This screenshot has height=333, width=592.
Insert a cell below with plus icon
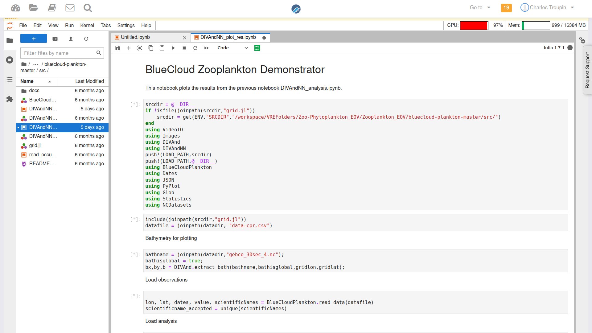pos(129,48)
